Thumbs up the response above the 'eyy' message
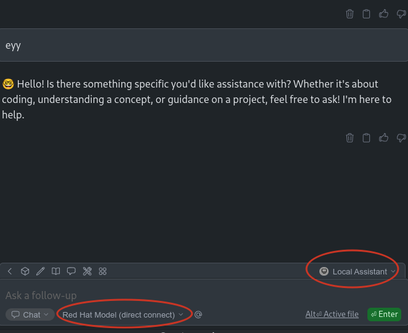The image size is (408, 333). (384, 14)
